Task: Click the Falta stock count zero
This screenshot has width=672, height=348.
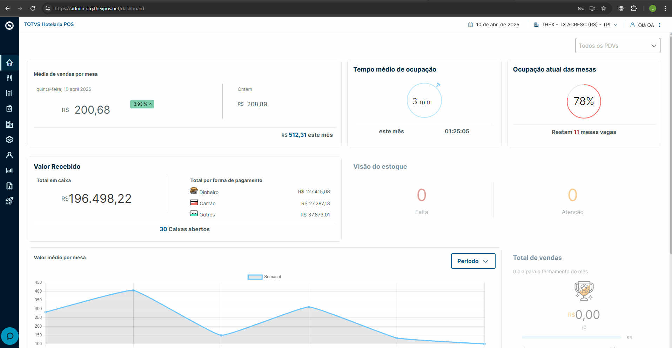Action: (422, 195)
